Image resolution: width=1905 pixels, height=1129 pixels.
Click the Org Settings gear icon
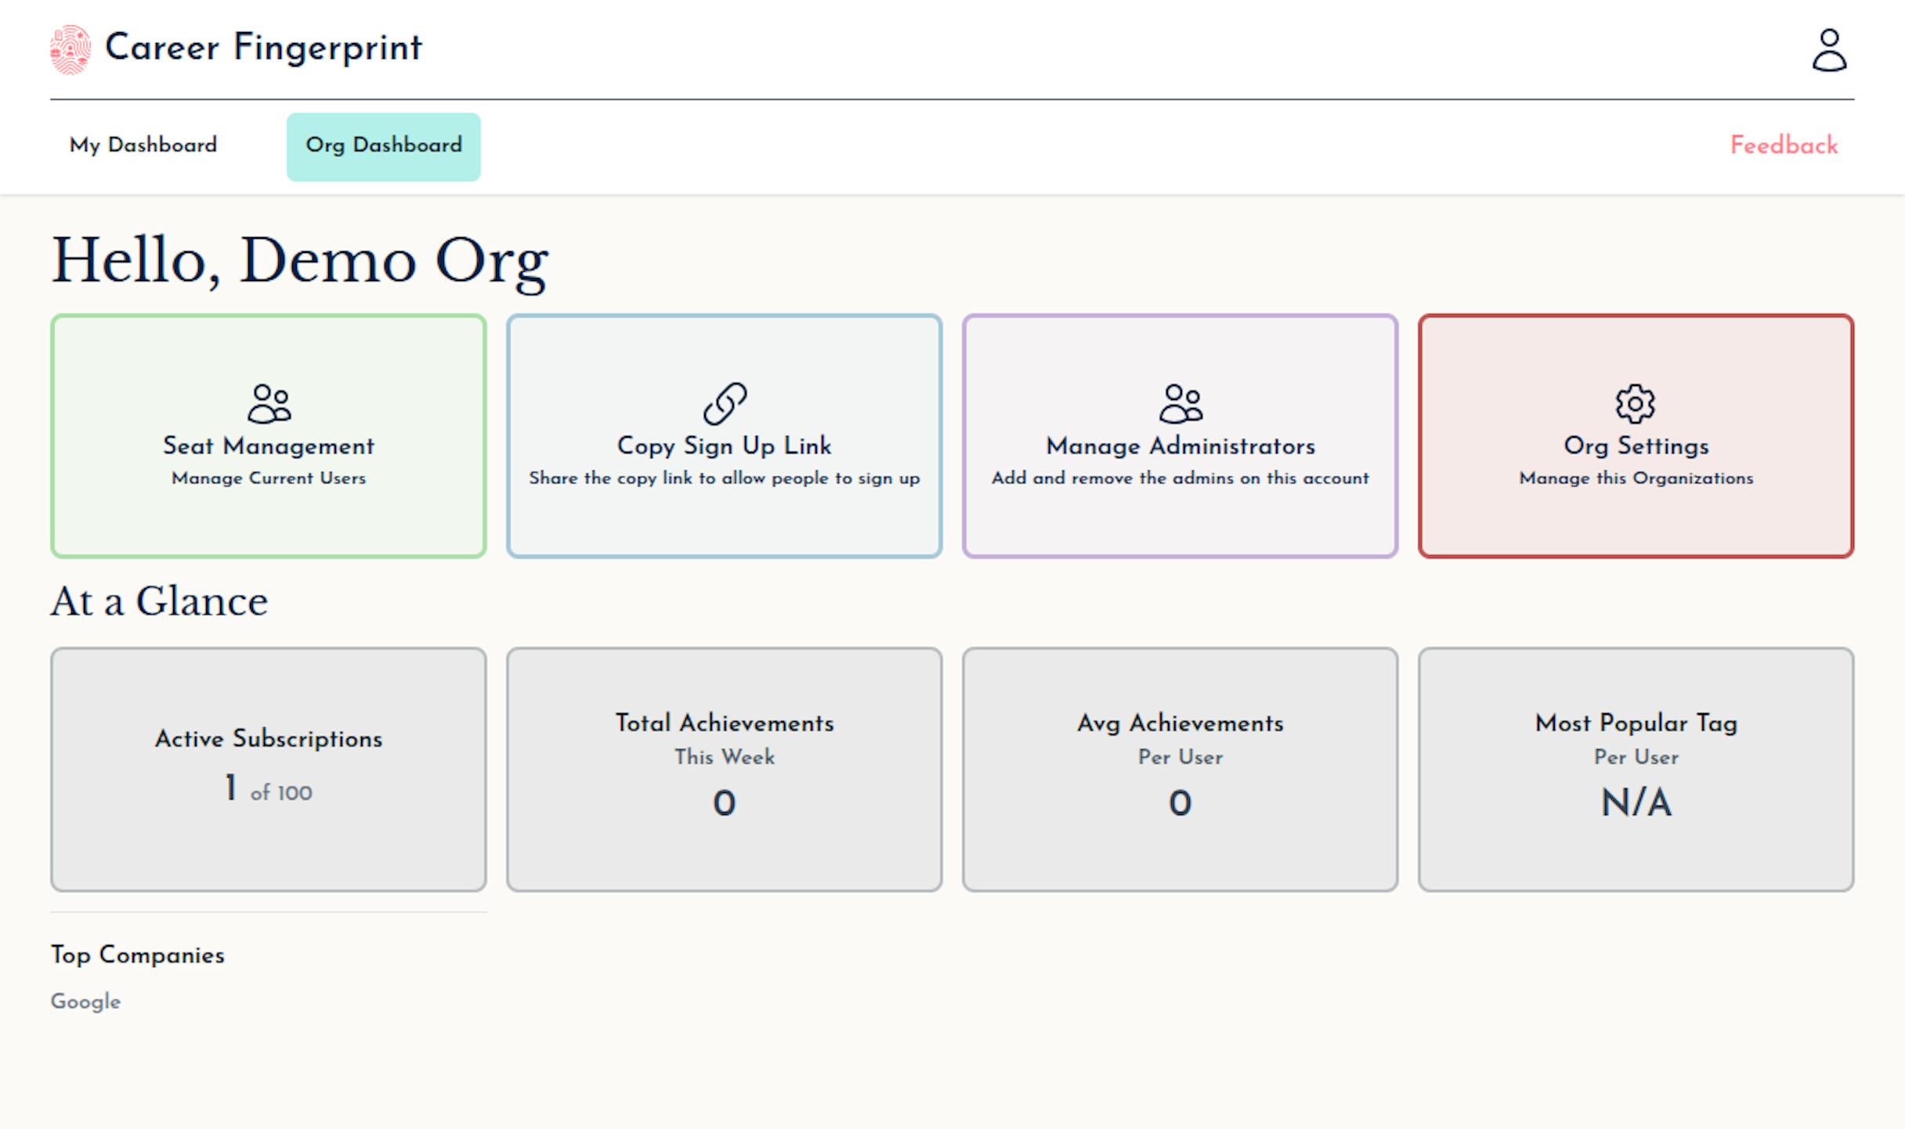point(1636,403)
